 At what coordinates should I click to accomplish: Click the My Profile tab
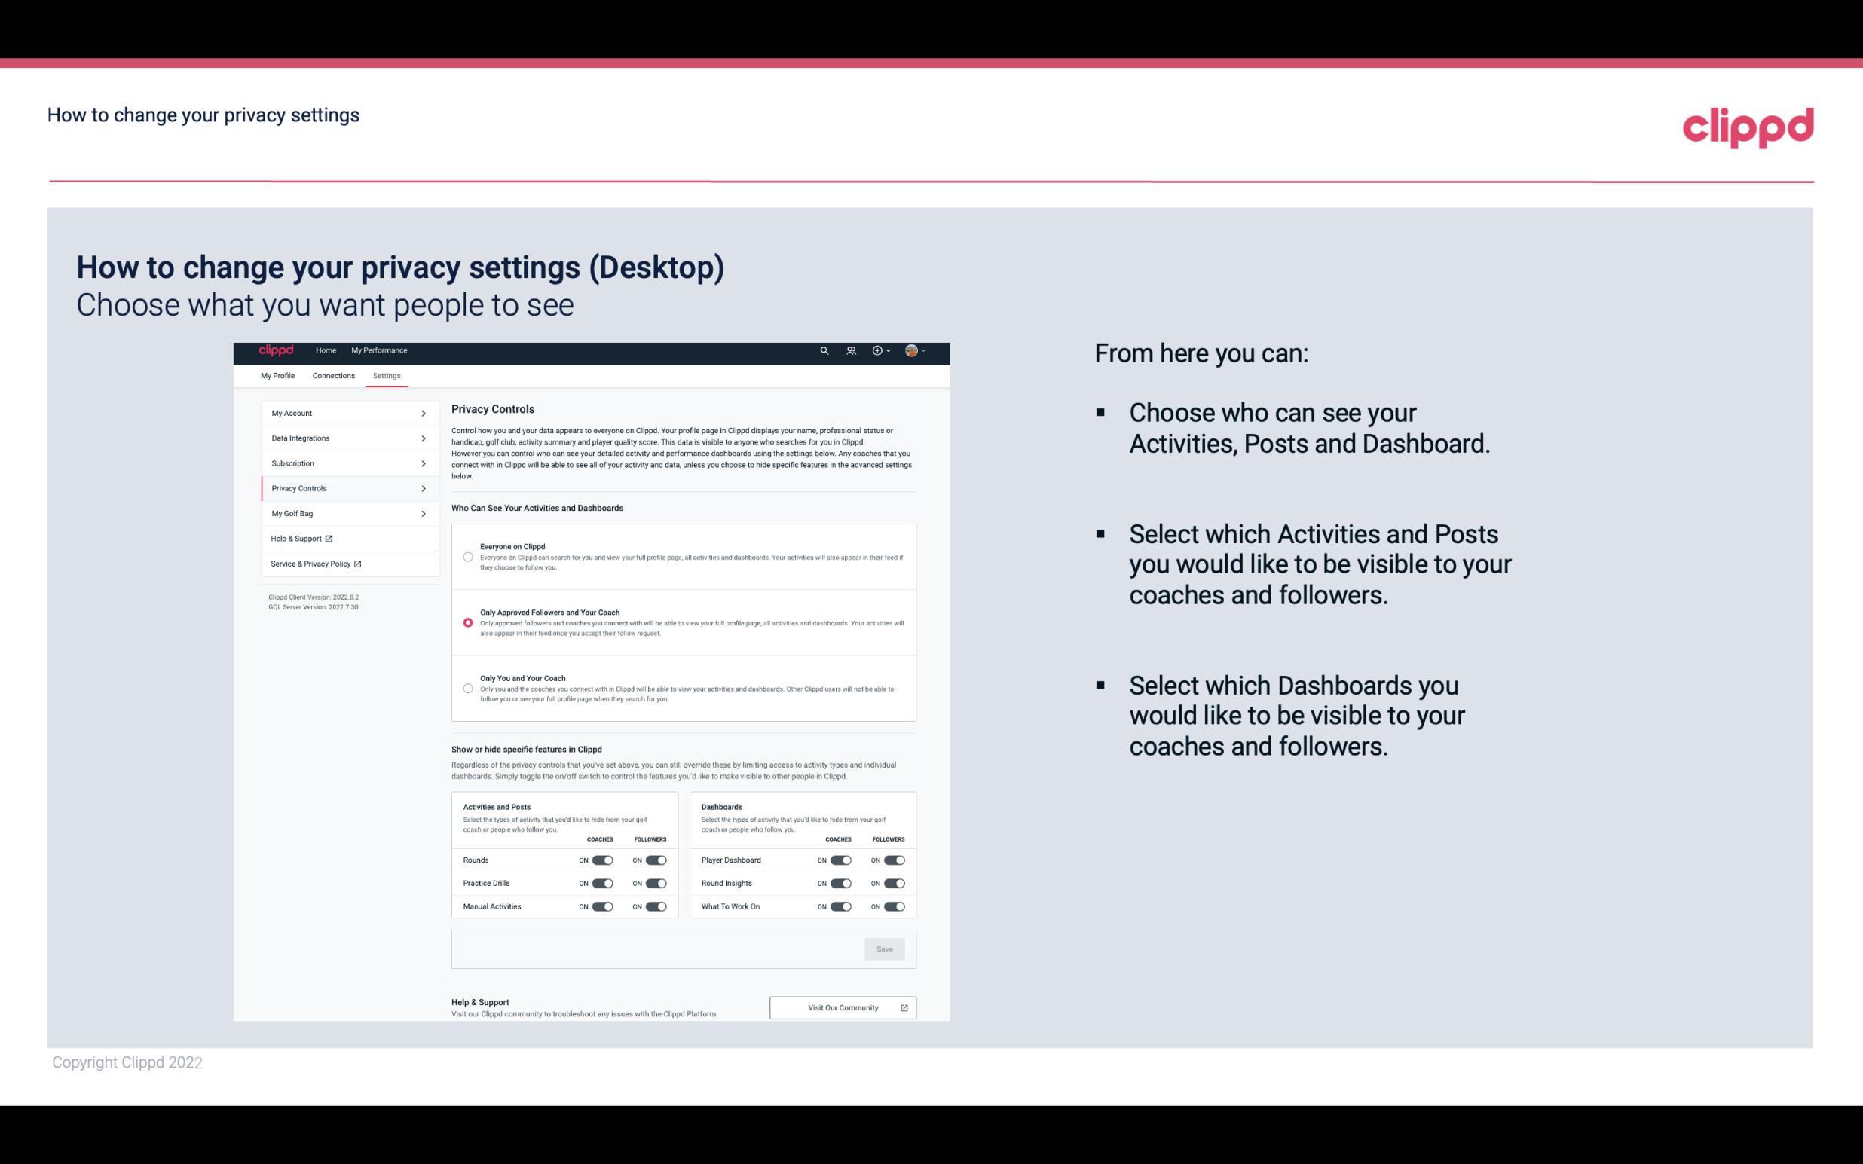tap(277, 375)
